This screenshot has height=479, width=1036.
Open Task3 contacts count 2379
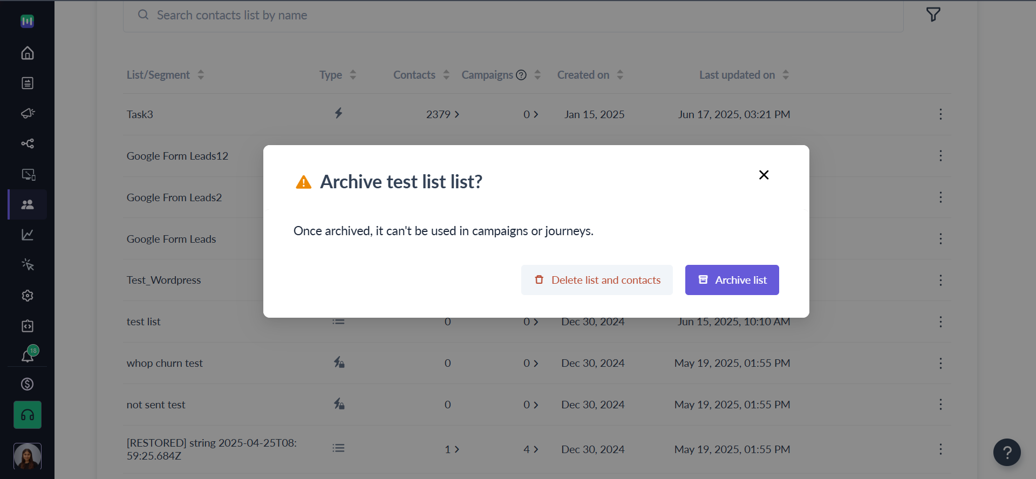(442, 114)
